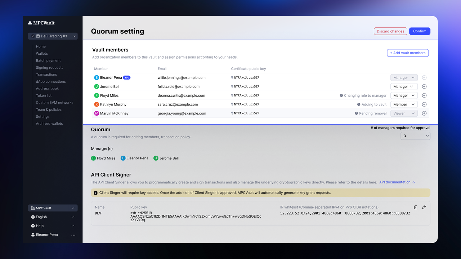Click the info icon next to Pending removal
The image size is (461, 259).
tap(356, 113)
